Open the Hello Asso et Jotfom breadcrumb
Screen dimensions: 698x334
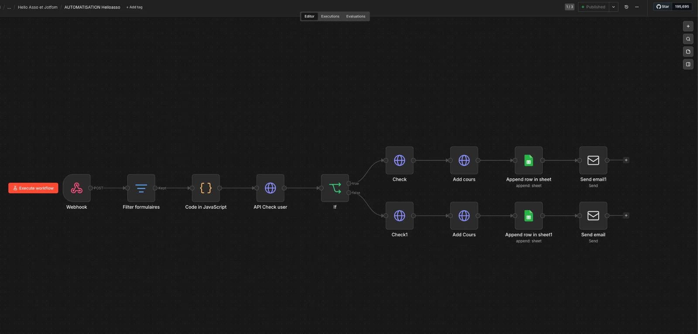click(38, 7)
